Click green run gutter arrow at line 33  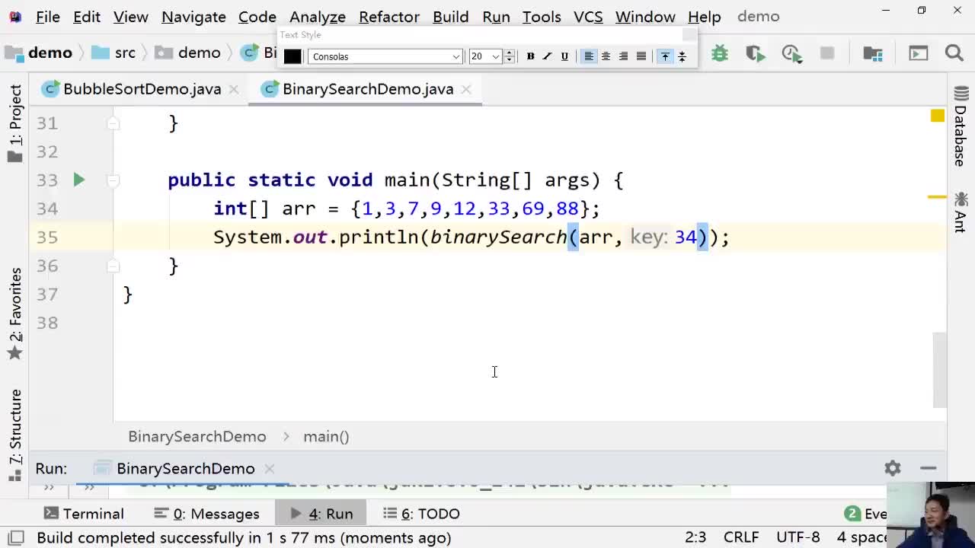coord(78,180)
